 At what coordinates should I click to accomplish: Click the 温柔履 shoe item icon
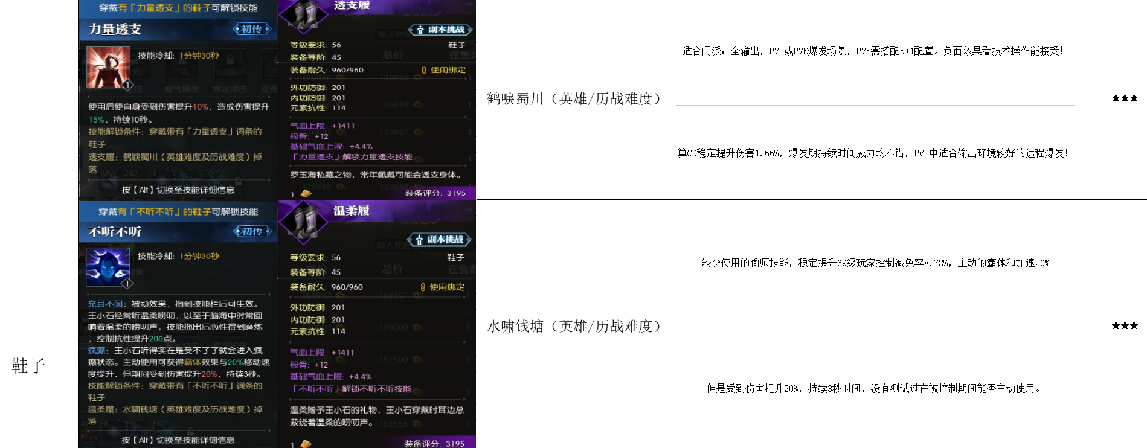point(303,223)
